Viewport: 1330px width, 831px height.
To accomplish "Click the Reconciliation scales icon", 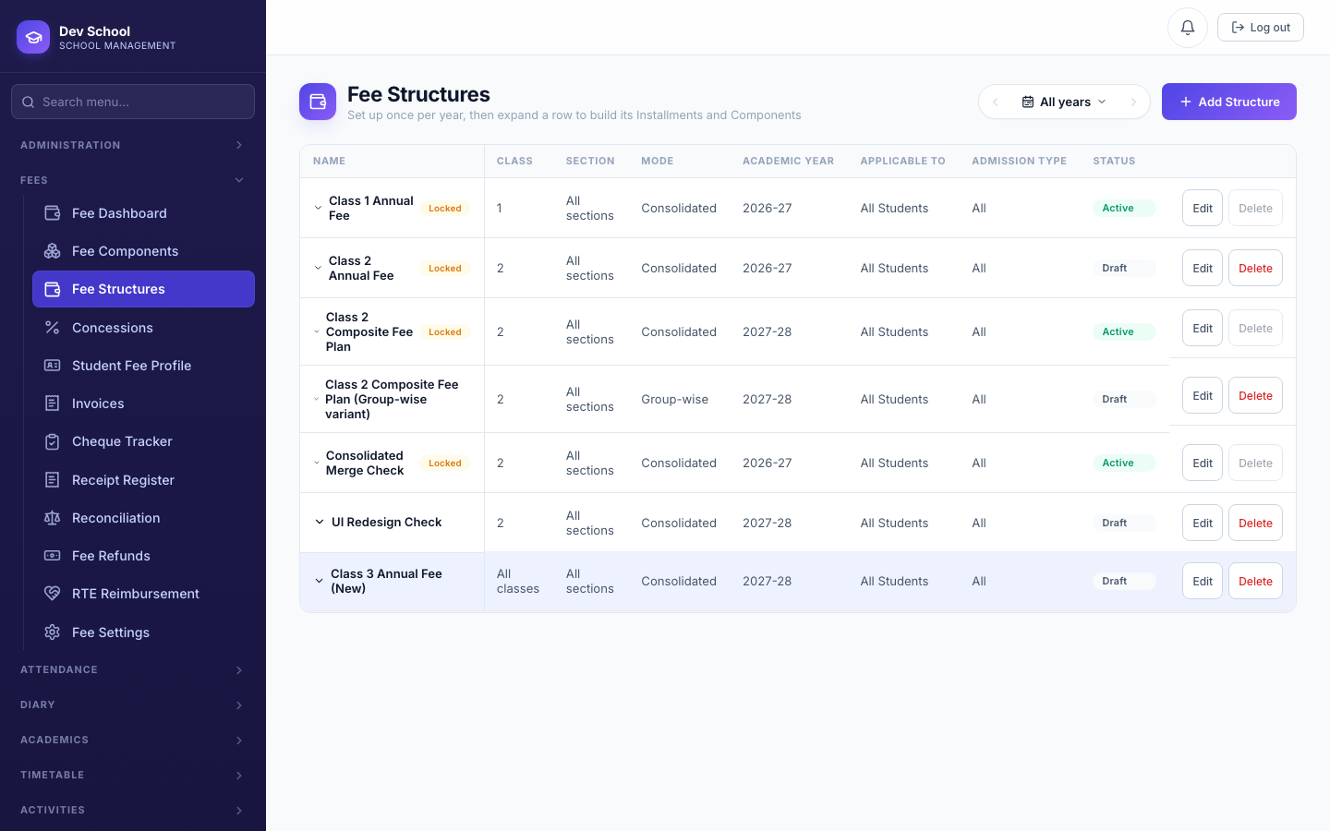I will point(53,518).
